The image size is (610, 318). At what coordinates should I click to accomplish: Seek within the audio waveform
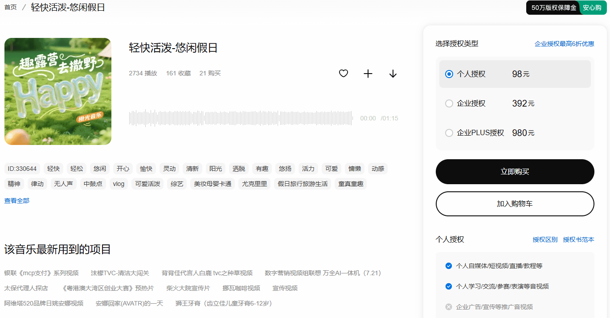coord(241,118)
